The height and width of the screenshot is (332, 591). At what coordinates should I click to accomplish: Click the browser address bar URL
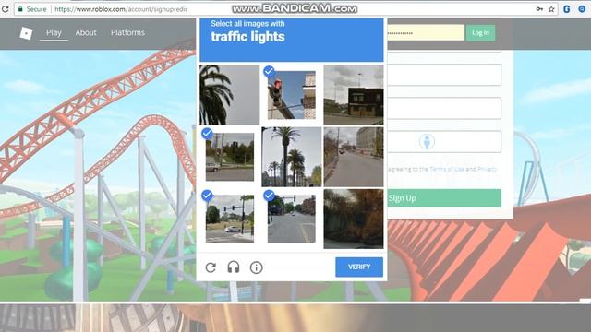[x=121, y=9]
